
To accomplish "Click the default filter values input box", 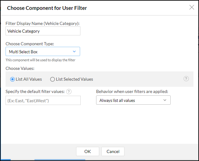I will pyautogui.click(x=43, y=100).
